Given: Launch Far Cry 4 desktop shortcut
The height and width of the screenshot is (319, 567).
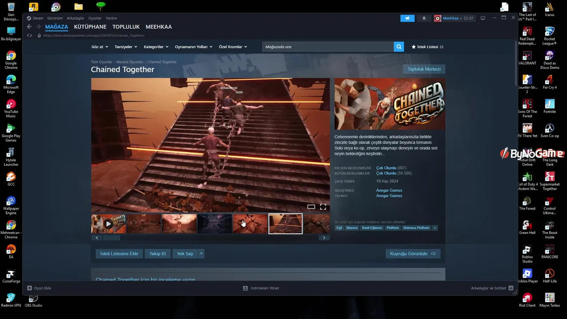Looking at the screenshot, I should pos(550,82).
